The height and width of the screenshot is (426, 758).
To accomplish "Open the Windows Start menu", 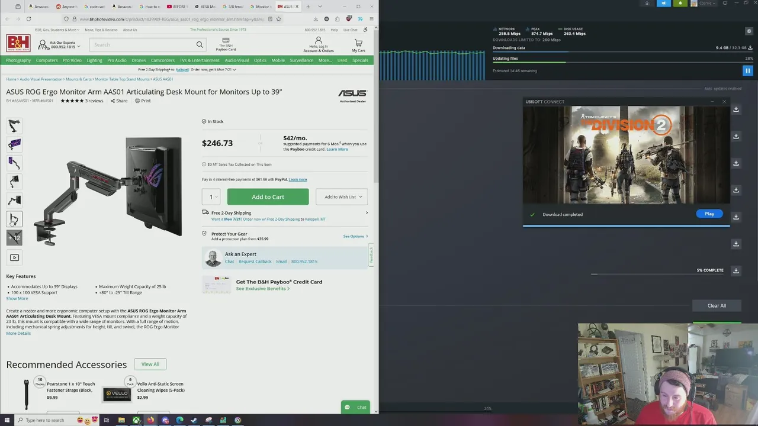I will (x=7, y=420).
